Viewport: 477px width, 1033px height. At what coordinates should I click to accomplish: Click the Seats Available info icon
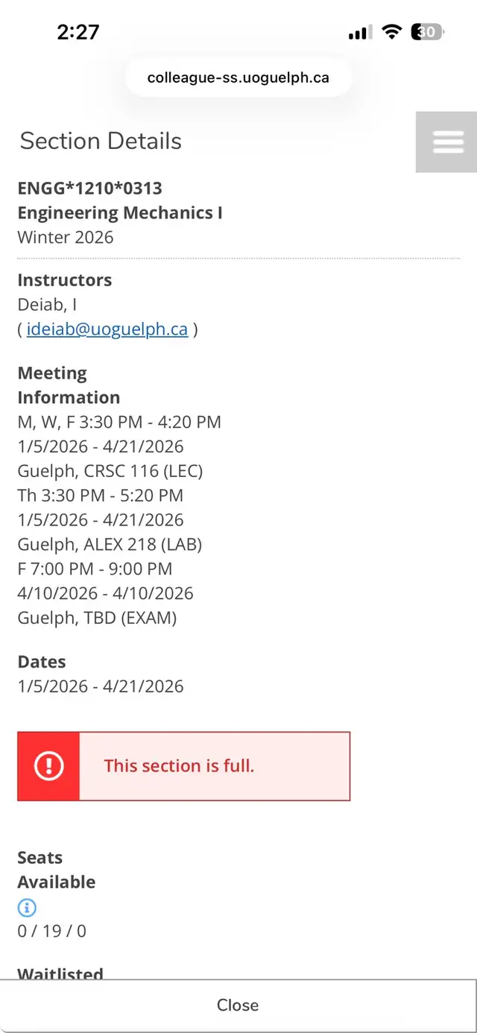[x=28, y=907]
